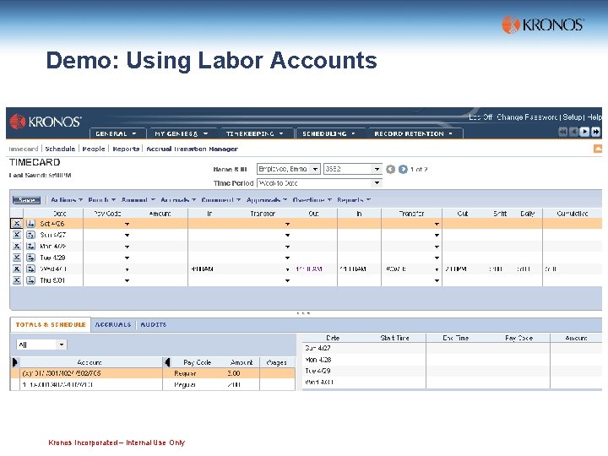Select the first account row paying 5.00
The image size is (608, 456).
click(x=152, y=373)
